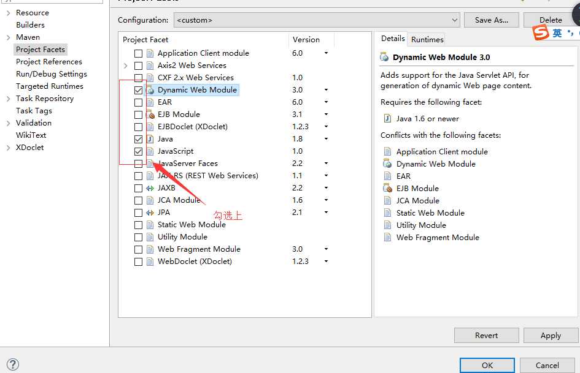Check the Static Web Module checkbox
Image resolution: width=580 pixels, height=373 pixels.
[138, 225]
